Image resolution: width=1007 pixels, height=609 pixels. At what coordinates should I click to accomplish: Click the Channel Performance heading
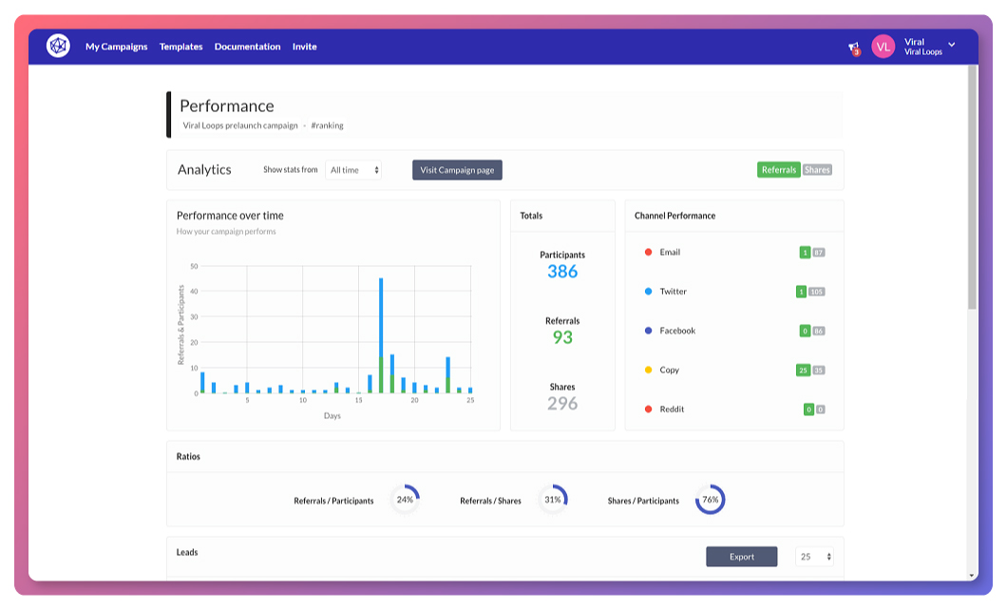pyautogui.click(x=674, y=216)
